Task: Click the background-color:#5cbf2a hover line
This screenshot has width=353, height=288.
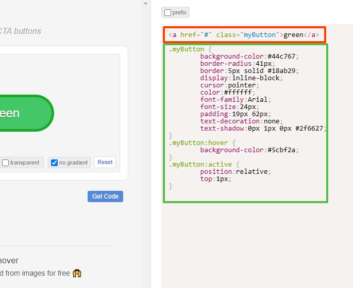Action: pyautogui.click(x=249, y=150)
